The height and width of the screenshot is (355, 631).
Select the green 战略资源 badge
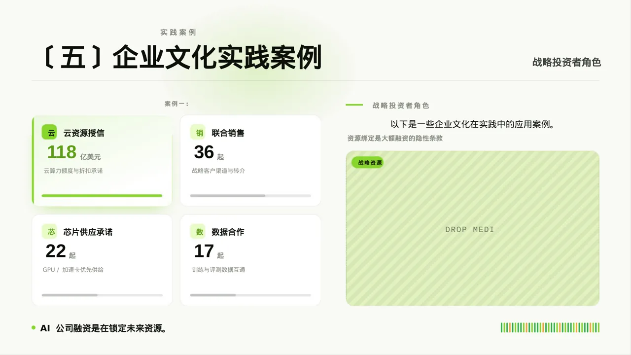pos(368,163)
